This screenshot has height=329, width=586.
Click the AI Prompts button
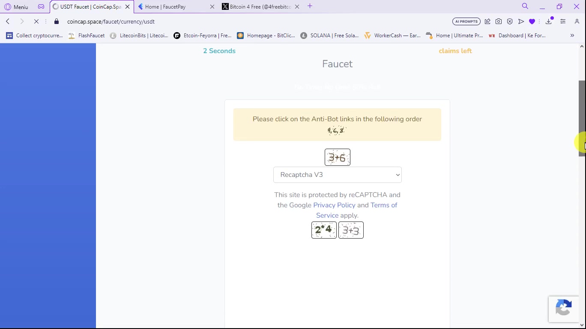pyautogui.click(x=466, y=21)
